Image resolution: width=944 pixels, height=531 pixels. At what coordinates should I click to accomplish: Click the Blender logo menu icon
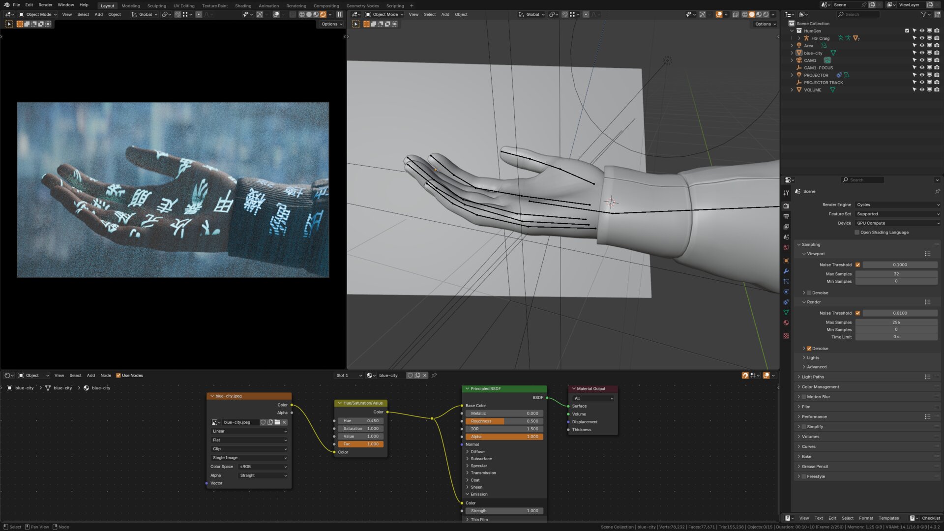(x=6, y=5)
